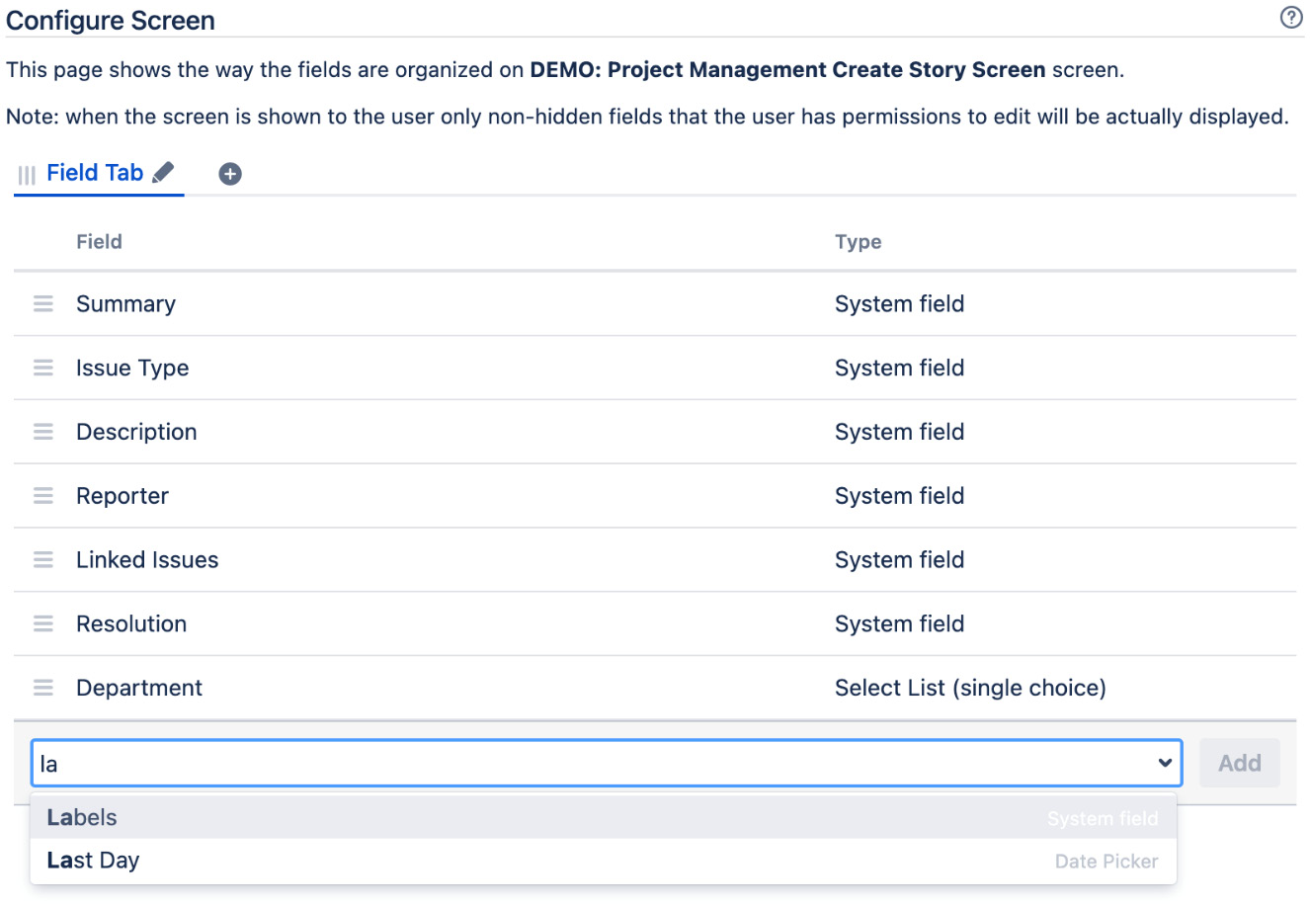Viewport: 1310px width, 909px height.
Task: Click the drag handle for Resolution row
Action: (x=43, y=624)
